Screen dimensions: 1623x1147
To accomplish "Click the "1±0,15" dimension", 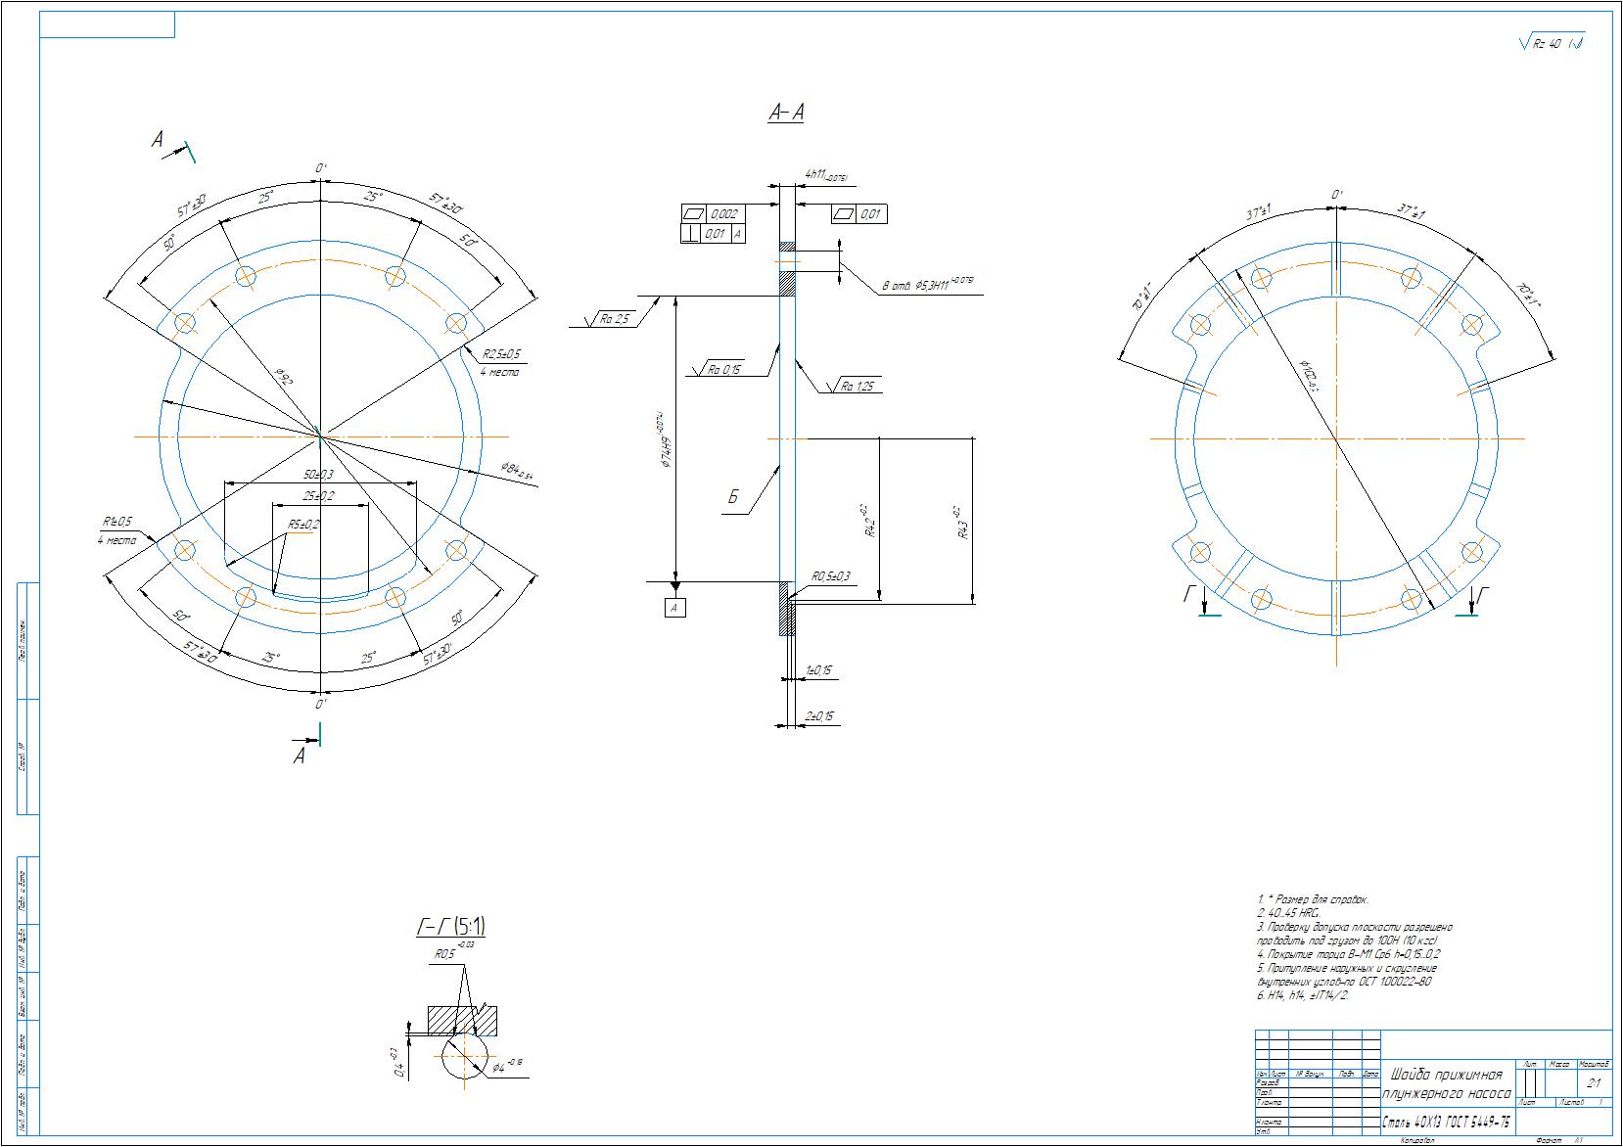I will 818,670.
